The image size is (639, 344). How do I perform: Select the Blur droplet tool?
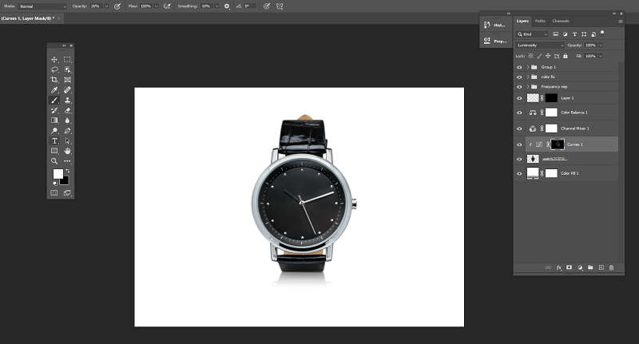click(67, 121)
